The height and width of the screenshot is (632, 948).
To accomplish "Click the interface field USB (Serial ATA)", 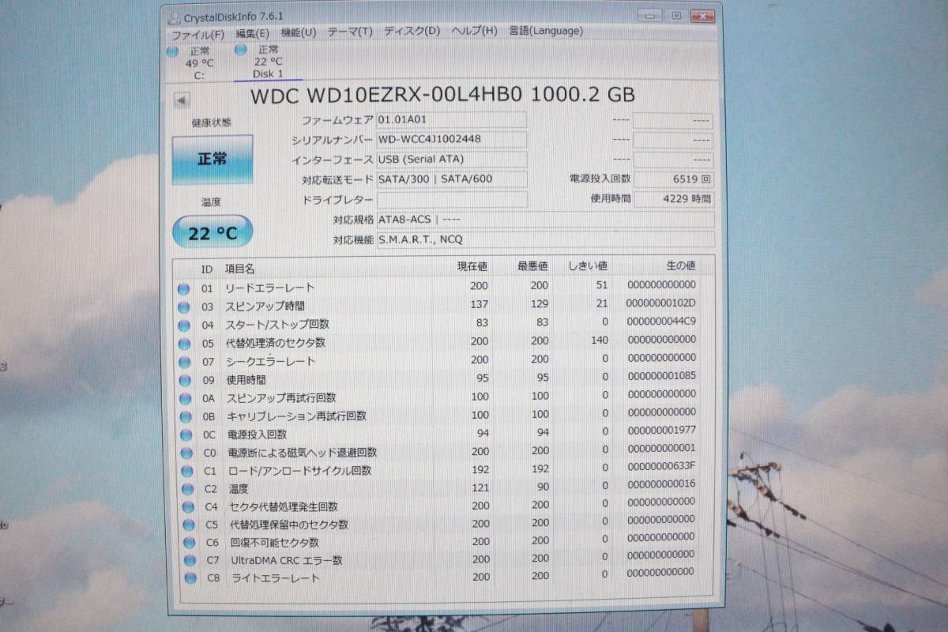I will coord(451,160).
